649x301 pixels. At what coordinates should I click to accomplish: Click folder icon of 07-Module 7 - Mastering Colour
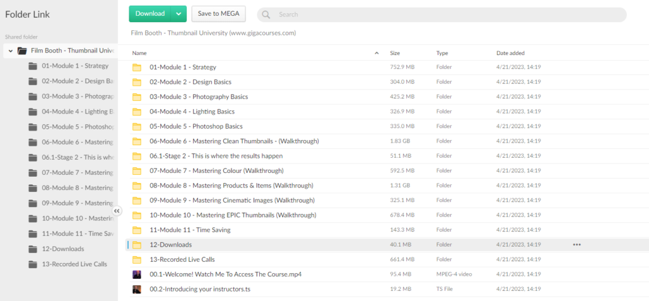pyautogui.click(x=137, y=170)
